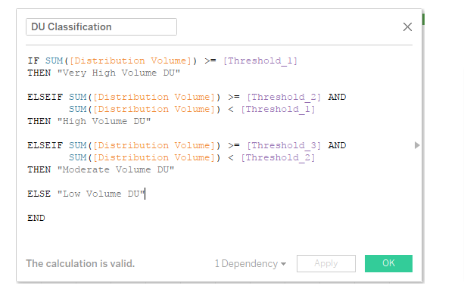Click [Threshold_1] on the IF line
Image resolution: width=464 pixels, height=295 pixels.
click(260, 61)
